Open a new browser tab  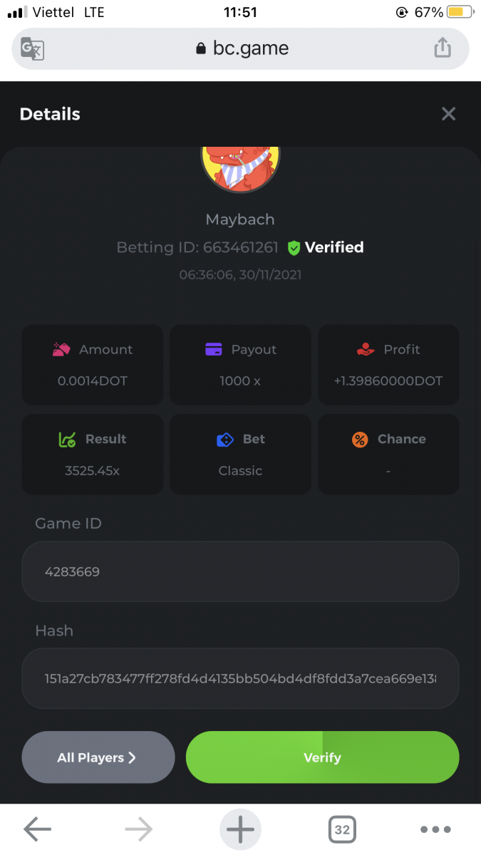pos(240,829)
